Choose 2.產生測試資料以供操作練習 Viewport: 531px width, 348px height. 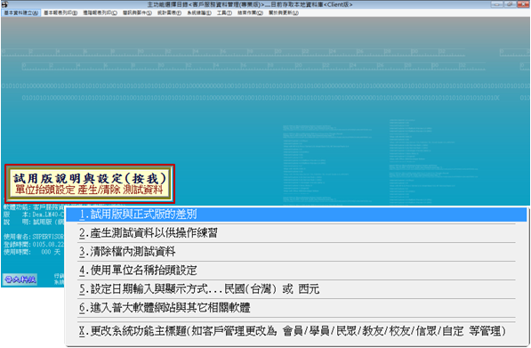click(296, 233)
